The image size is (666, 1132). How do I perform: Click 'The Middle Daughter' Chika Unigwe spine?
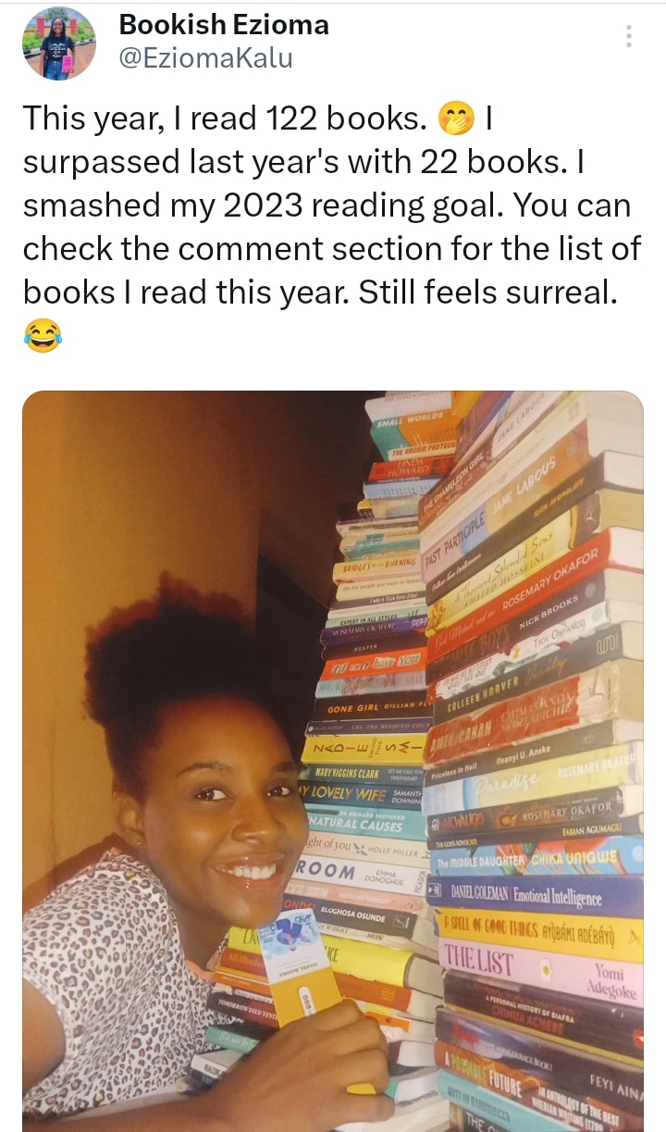pos(535,858)
